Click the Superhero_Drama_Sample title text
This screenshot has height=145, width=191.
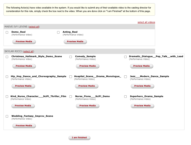[147, 96]
